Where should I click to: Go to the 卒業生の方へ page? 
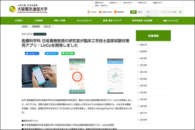(143, 3)
